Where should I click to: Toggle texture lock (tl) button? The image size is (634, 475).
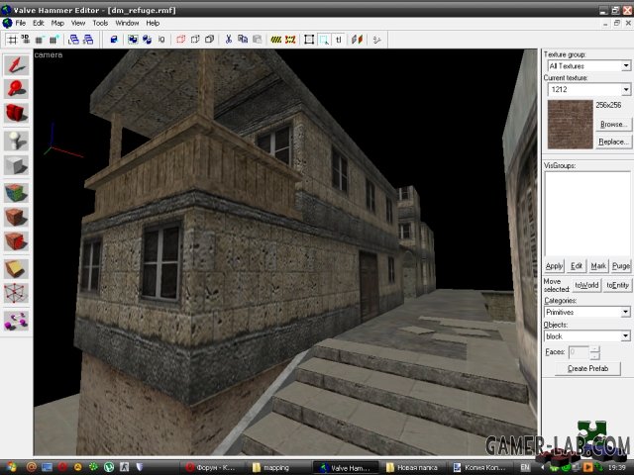(339, 40)
